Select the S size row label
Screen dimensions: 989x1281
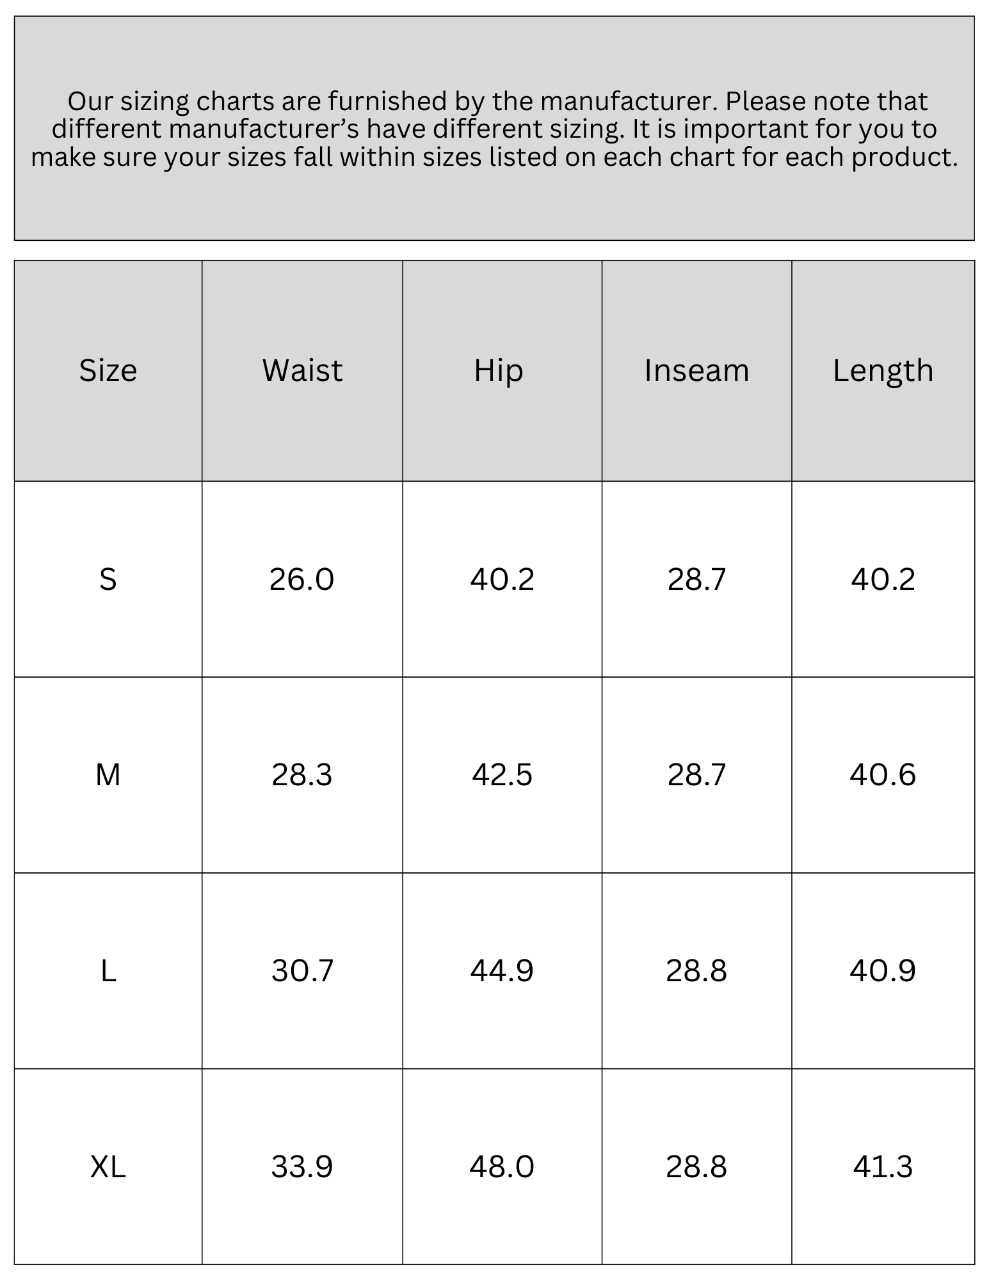(x=108, y=580)
